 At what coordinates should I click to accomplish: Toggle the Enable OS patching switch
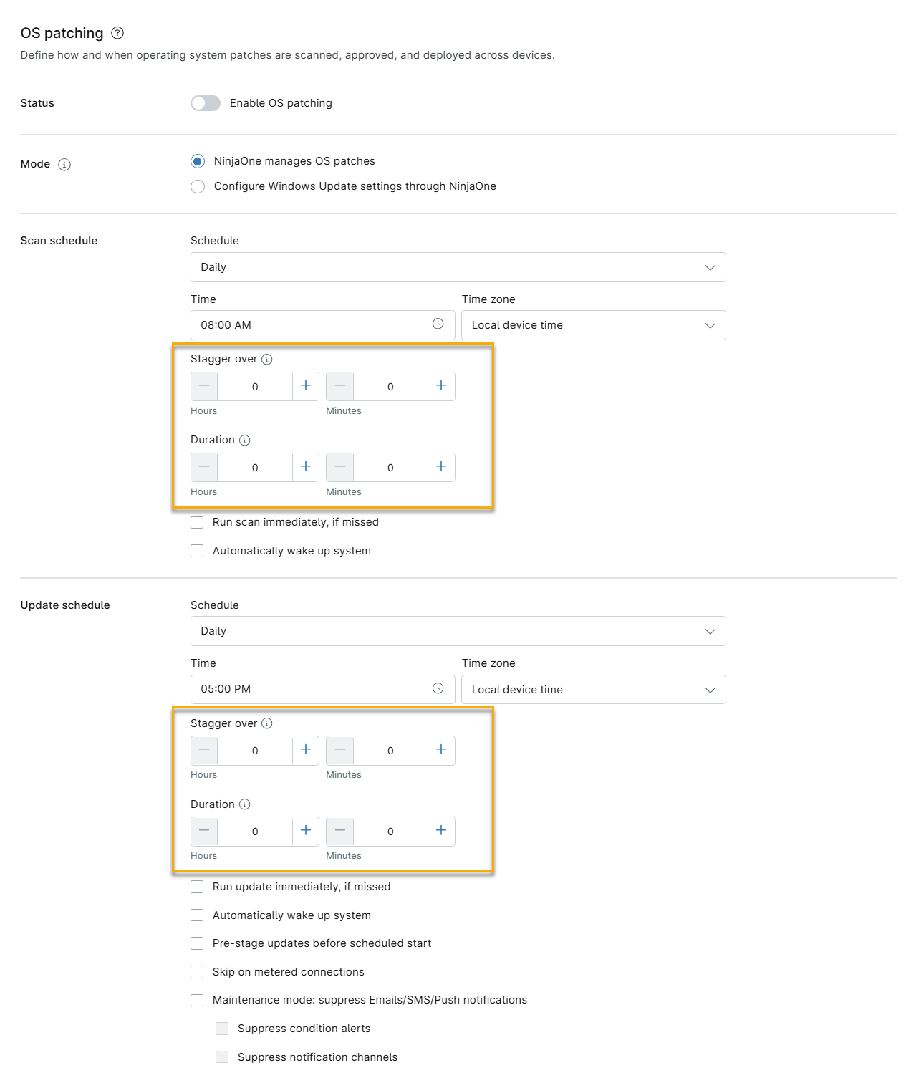tap(206, 103)
